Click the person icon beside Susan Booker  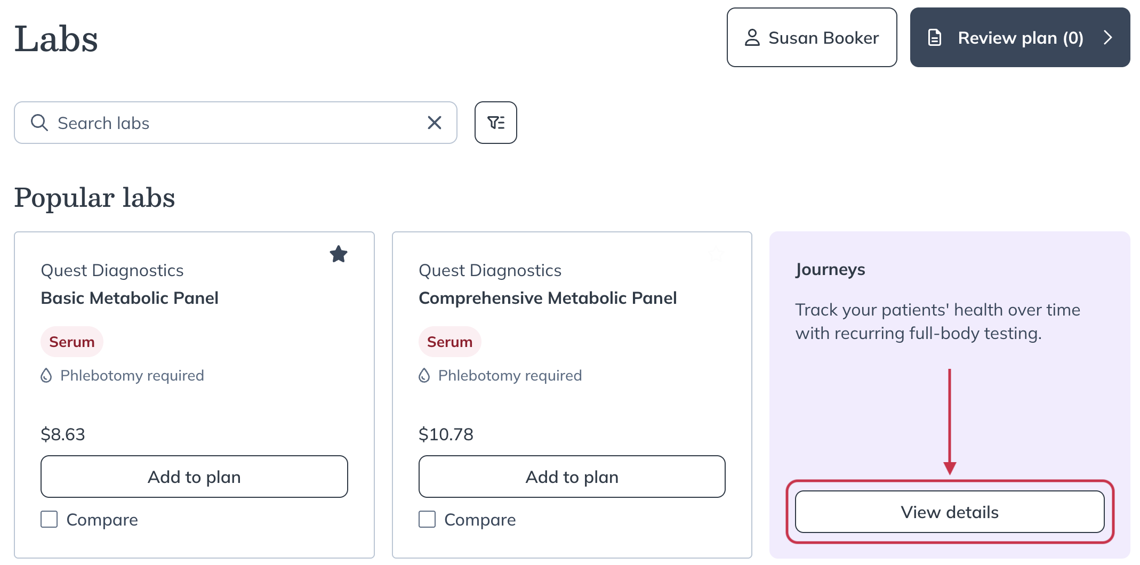(x=752, y=37)
